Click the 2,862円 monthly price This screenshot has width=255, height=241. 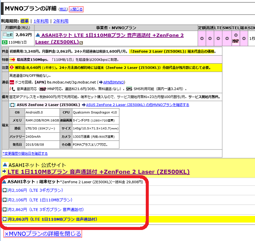click(x=23, y=35)
